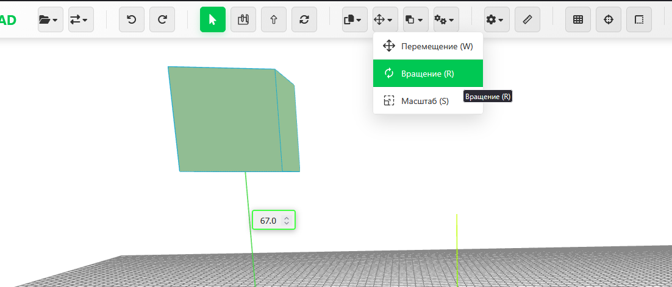
Task: Click the refresh sync arrows button
Action: [304, 19]
